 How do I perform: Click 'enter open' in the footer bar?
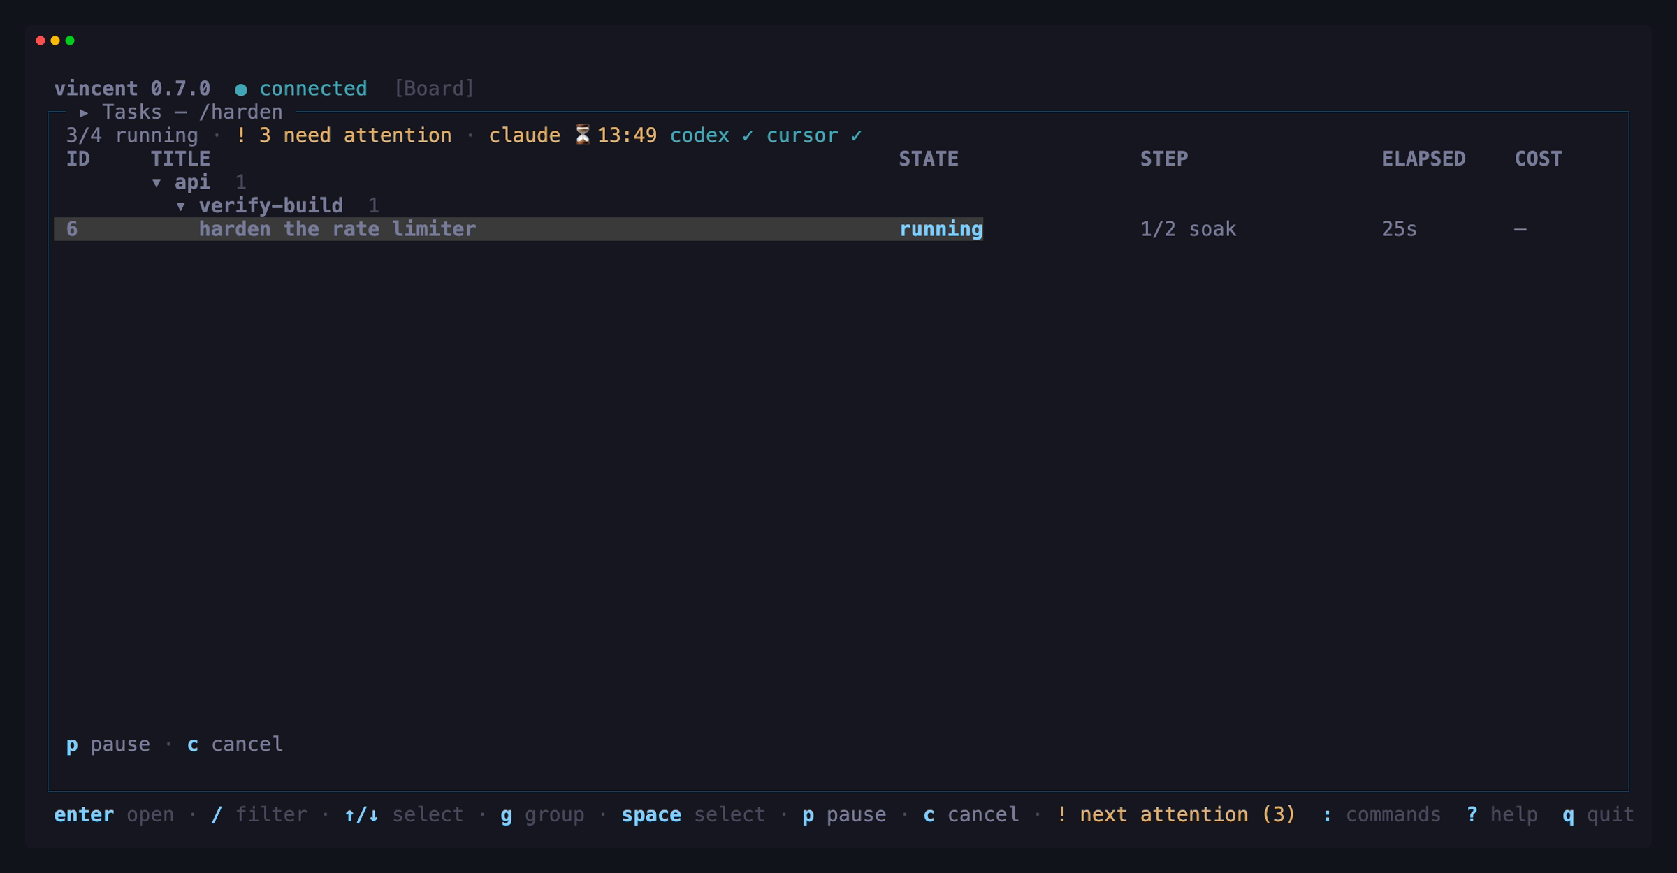[115, 814]
